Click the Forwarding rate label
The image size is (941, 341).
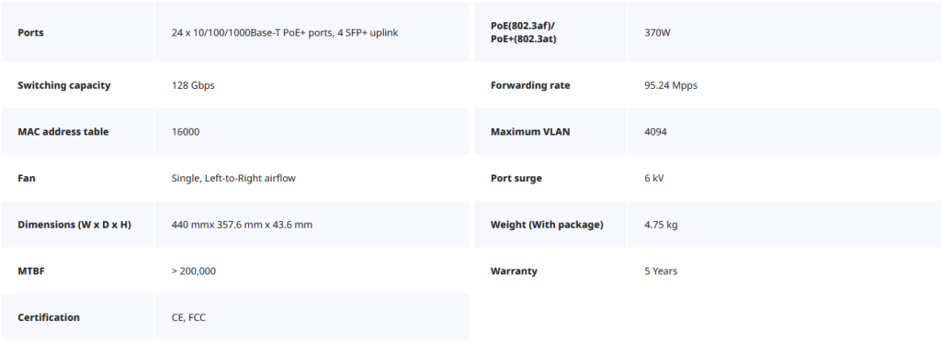530,85
